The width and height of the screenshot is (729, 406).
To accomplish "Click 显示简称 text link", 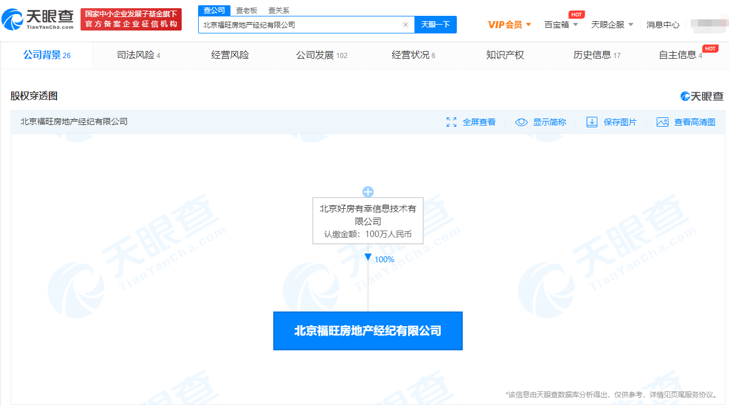I will coord(550,122).
